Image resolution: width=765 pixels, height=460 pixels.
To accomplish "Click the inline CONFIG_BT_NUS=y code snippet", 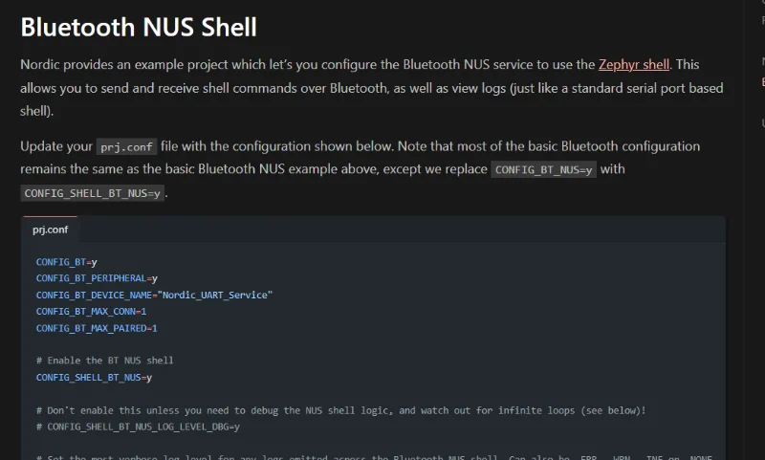I will coord(543,169).
